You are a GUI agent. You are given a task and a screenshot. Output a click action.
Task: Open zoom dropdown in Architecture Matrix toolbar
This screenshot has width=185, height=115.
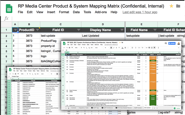click(77, 48)
